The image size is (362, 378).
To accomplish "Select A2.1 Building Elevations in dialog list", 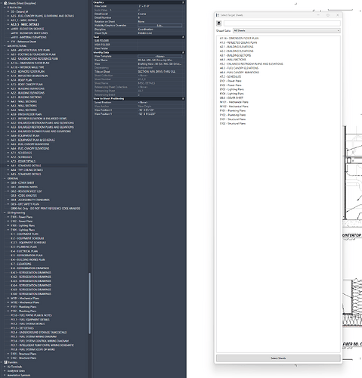I will coord(237,47).
